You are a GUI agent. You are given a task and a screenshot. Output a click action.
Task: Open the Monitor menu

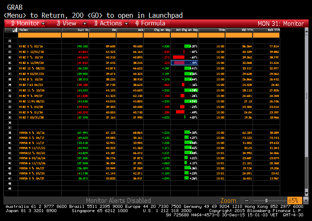[x=25, y=23]
